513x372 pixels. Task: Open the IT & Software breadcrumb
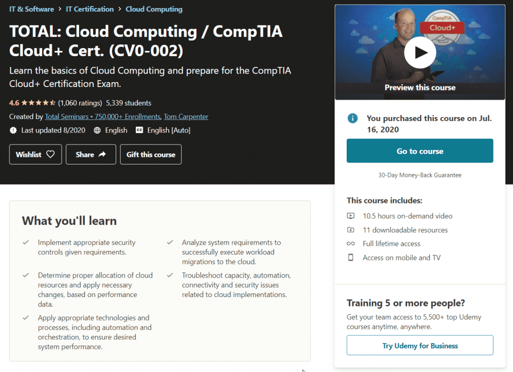32,9
